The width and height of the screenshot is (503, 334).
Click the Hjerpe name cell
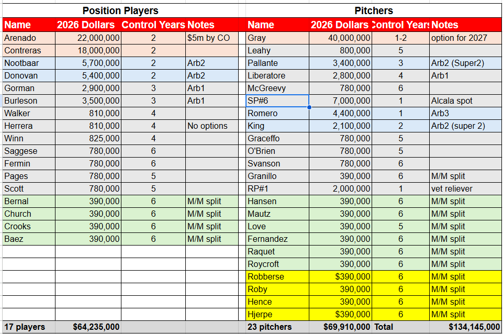tap(277, 314)
